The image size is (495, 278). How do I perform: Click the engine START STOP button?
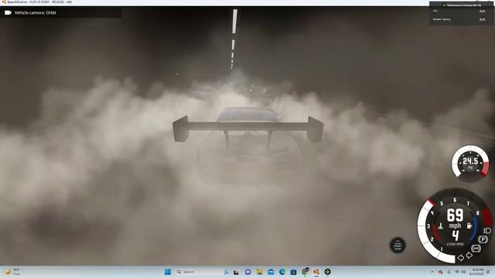(398, 245)
